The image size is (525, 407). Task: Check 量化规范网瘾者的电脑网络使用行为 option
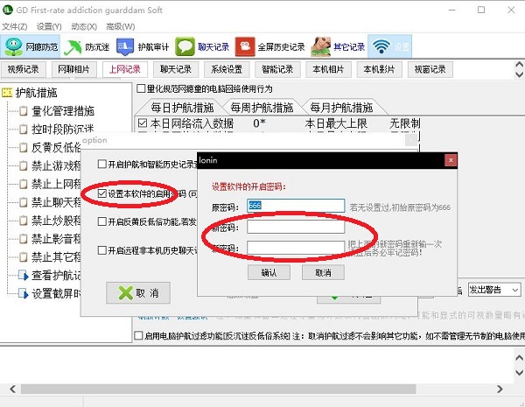coord(141,88)
